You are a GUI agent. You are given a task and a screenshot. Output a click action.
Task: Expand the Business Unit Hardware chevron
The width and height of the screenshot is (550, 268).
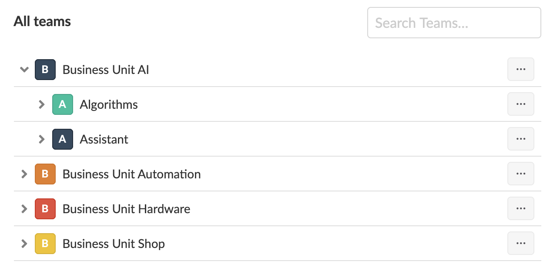[x=24, y=209]
